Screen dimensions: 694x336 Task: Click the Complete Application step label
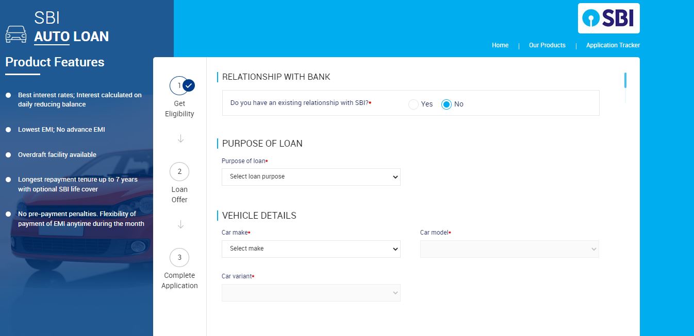179,280
